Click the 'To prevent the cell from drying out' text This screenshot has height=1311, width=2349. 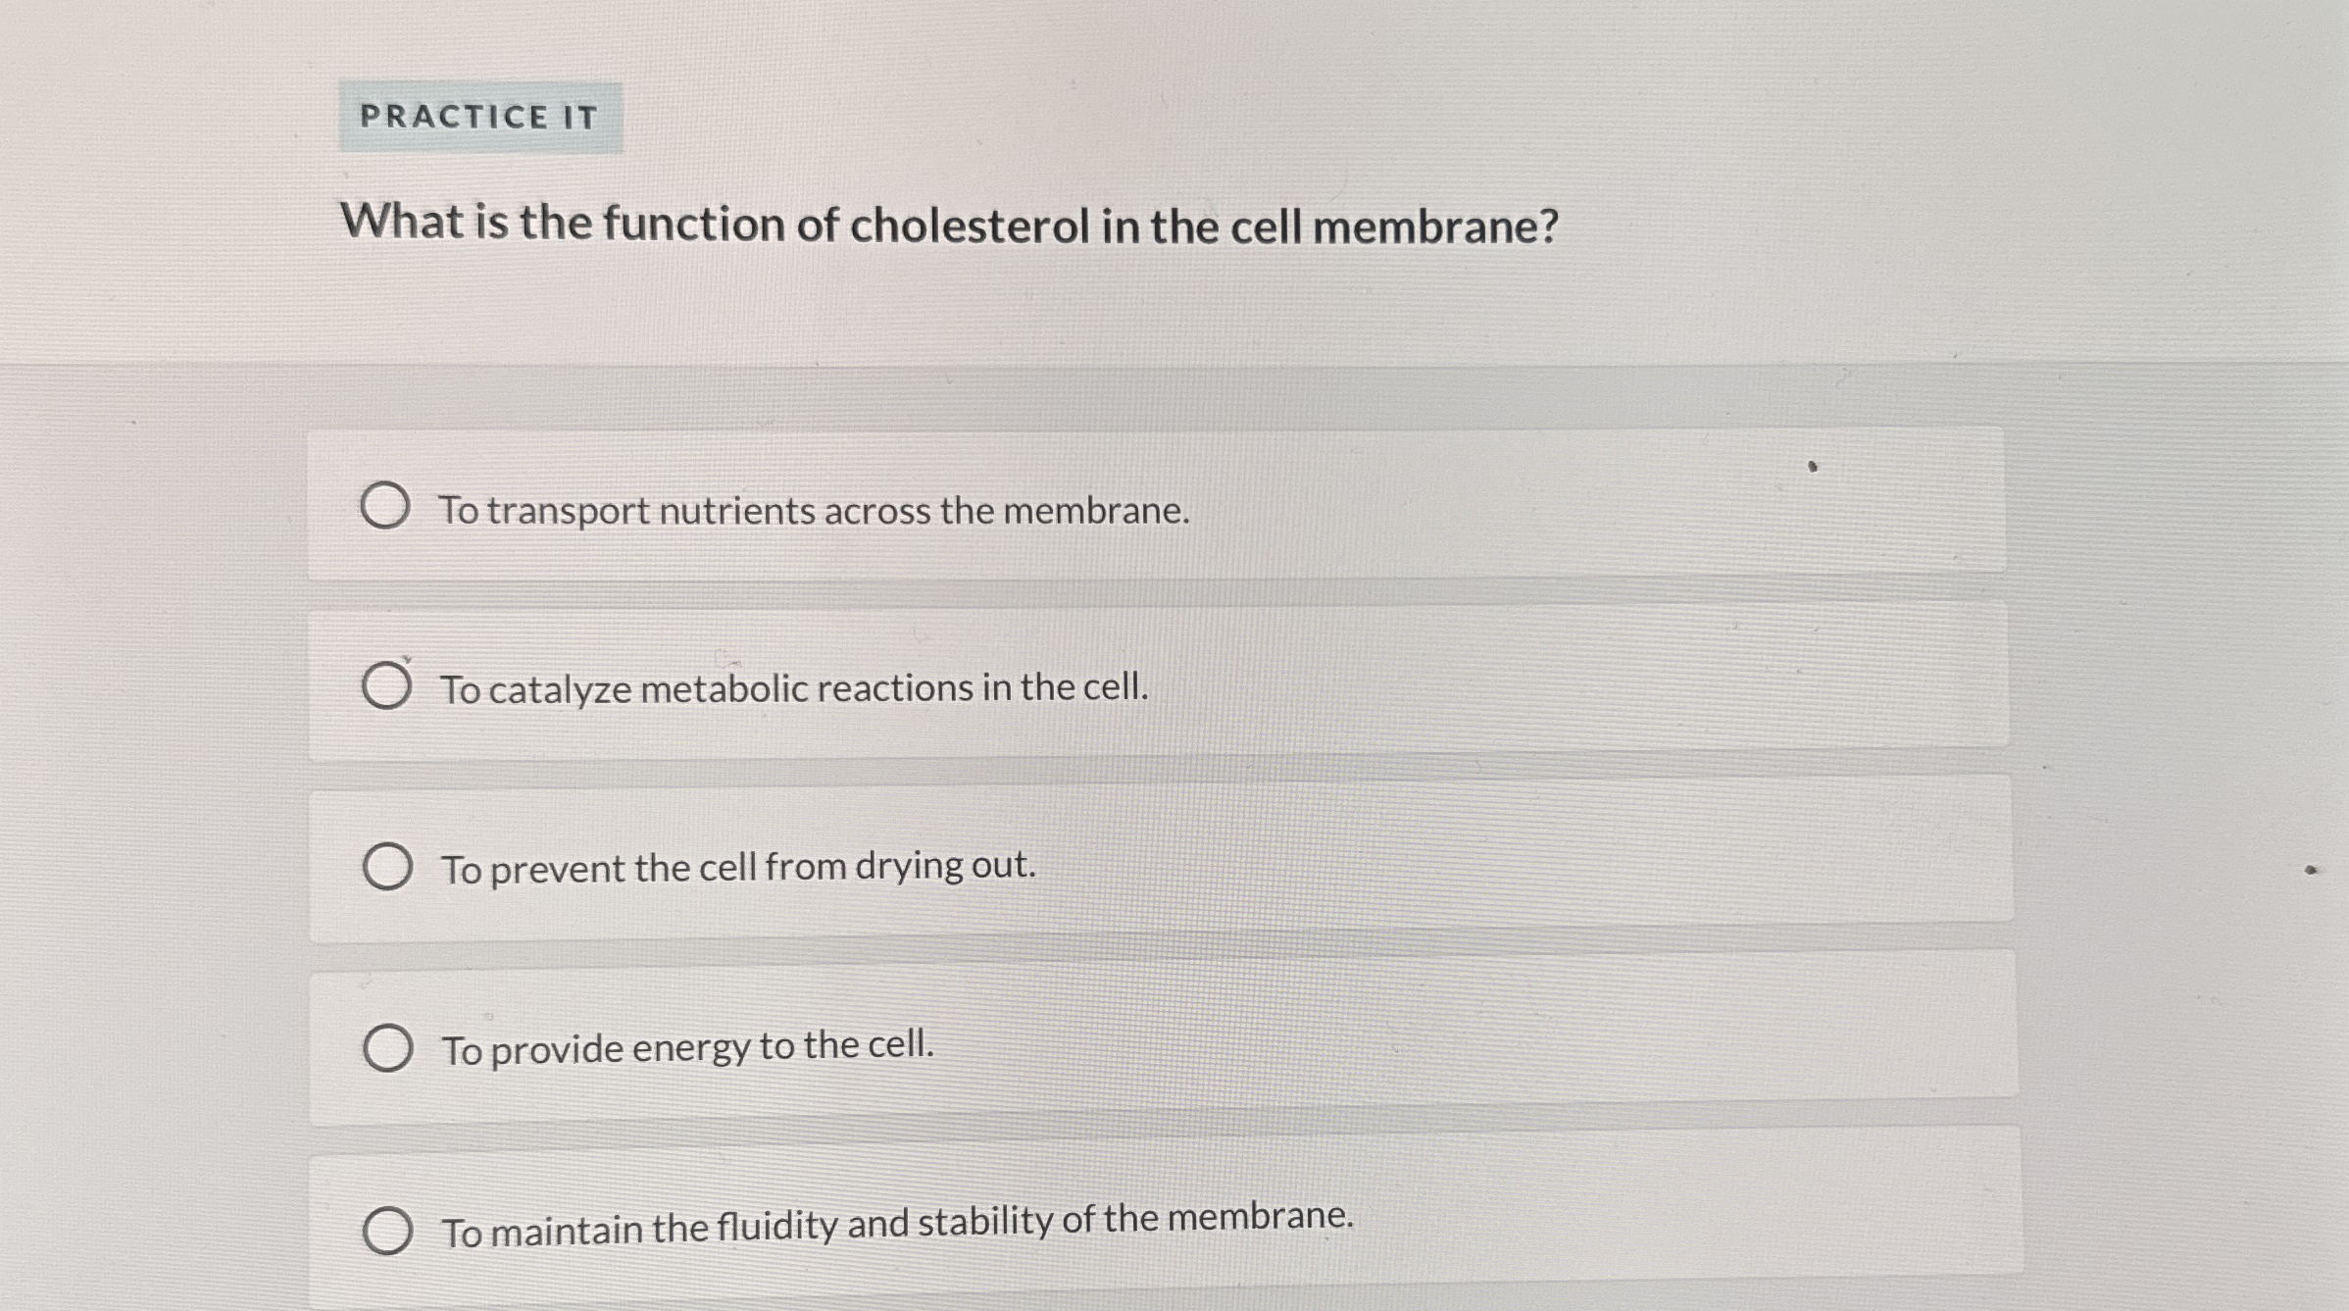(738, 868)
